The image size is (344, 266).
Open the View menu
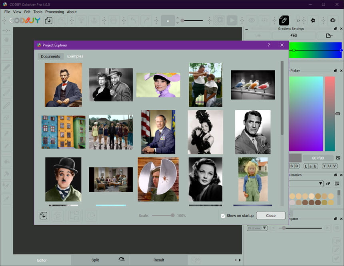[x=17, y=12]
